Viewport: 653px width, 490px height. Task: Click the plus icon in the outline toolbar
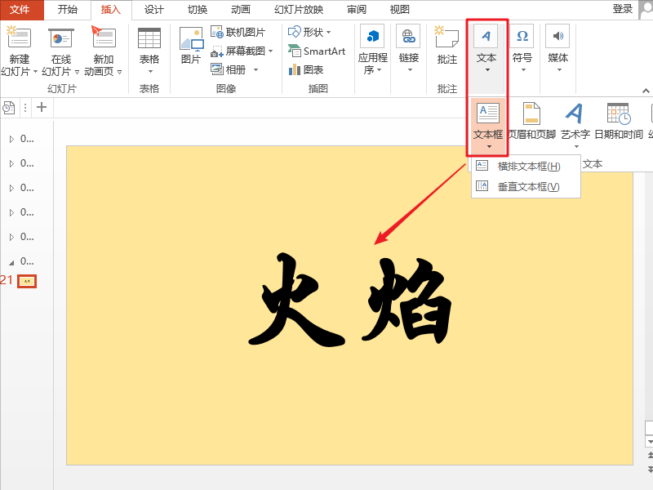[42, 108]
